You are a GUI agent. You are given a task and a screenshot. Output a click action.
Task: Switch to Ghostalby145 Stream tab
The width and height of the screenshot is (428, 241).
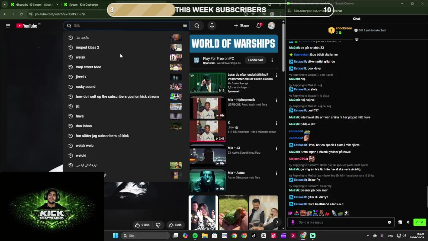point(33,5)
